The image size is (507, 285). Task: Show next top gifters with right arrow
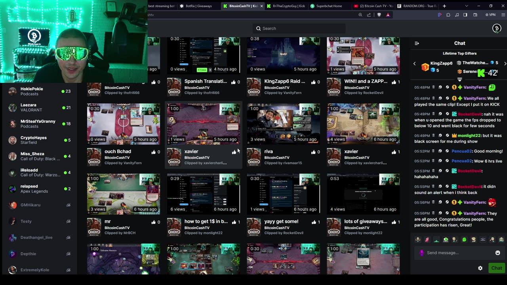coord(505,63)
